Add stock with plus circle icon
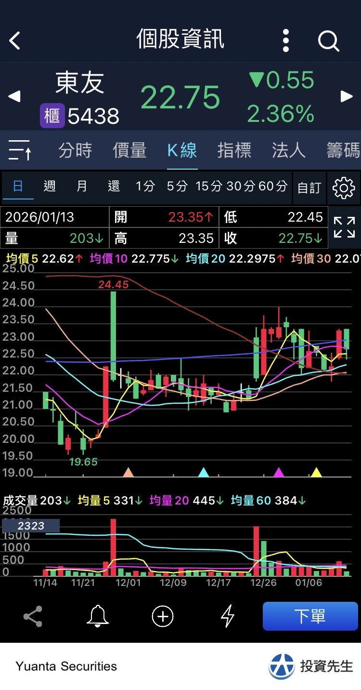 (163, 616)
